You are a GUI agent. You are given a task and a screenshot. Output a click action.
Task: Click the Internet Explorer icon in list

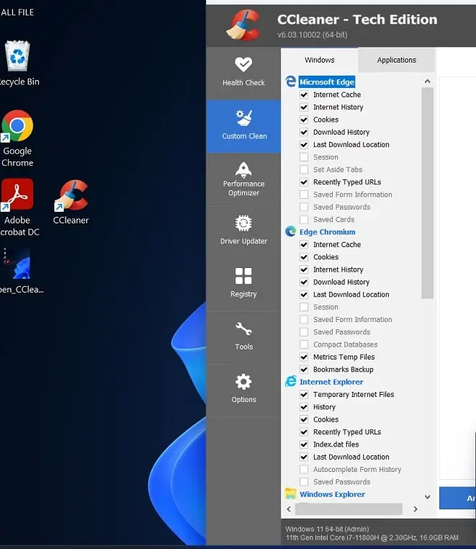click(290, 382)
